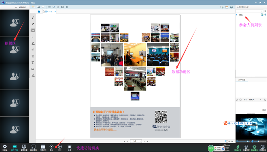This screenshot has width=267, height=152.
Task: Go to next page arrow
Action: [144, 141]
